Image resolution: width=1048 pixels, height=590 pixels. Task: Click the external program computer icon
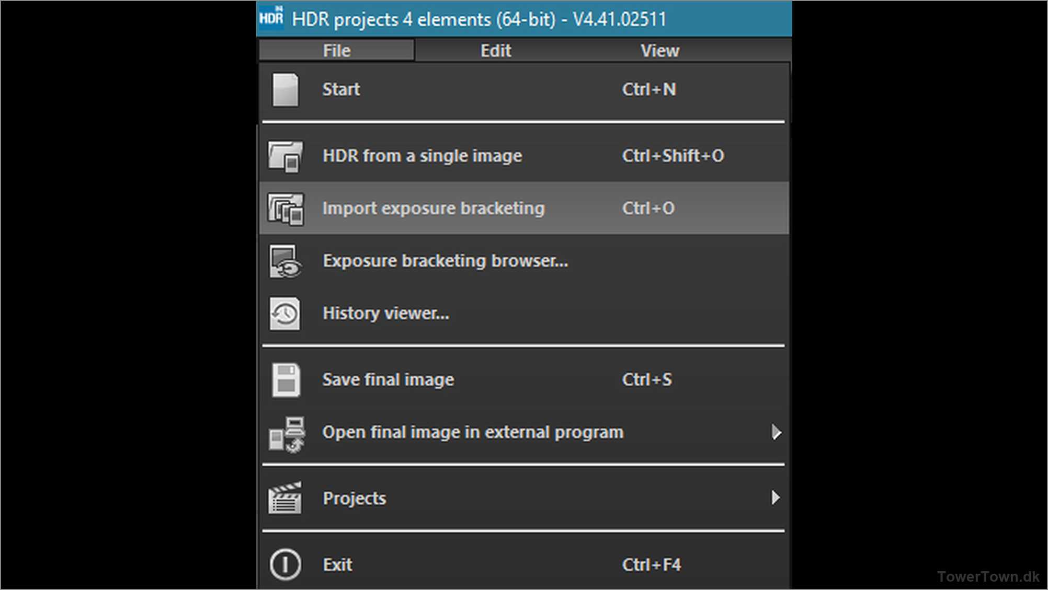pyautogui.click(x=287, y=434)
